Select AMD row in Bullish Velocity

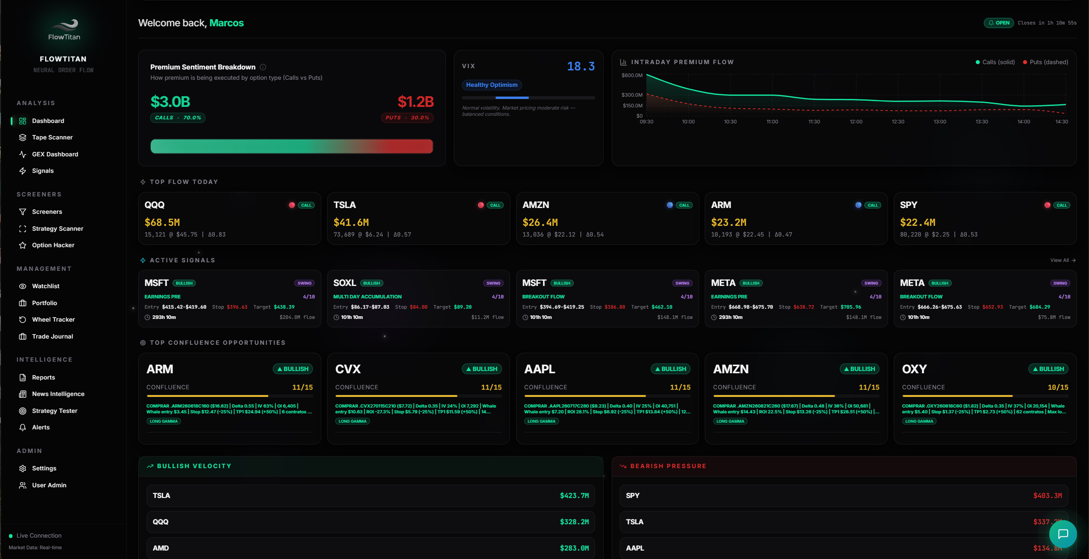[370, 548]
